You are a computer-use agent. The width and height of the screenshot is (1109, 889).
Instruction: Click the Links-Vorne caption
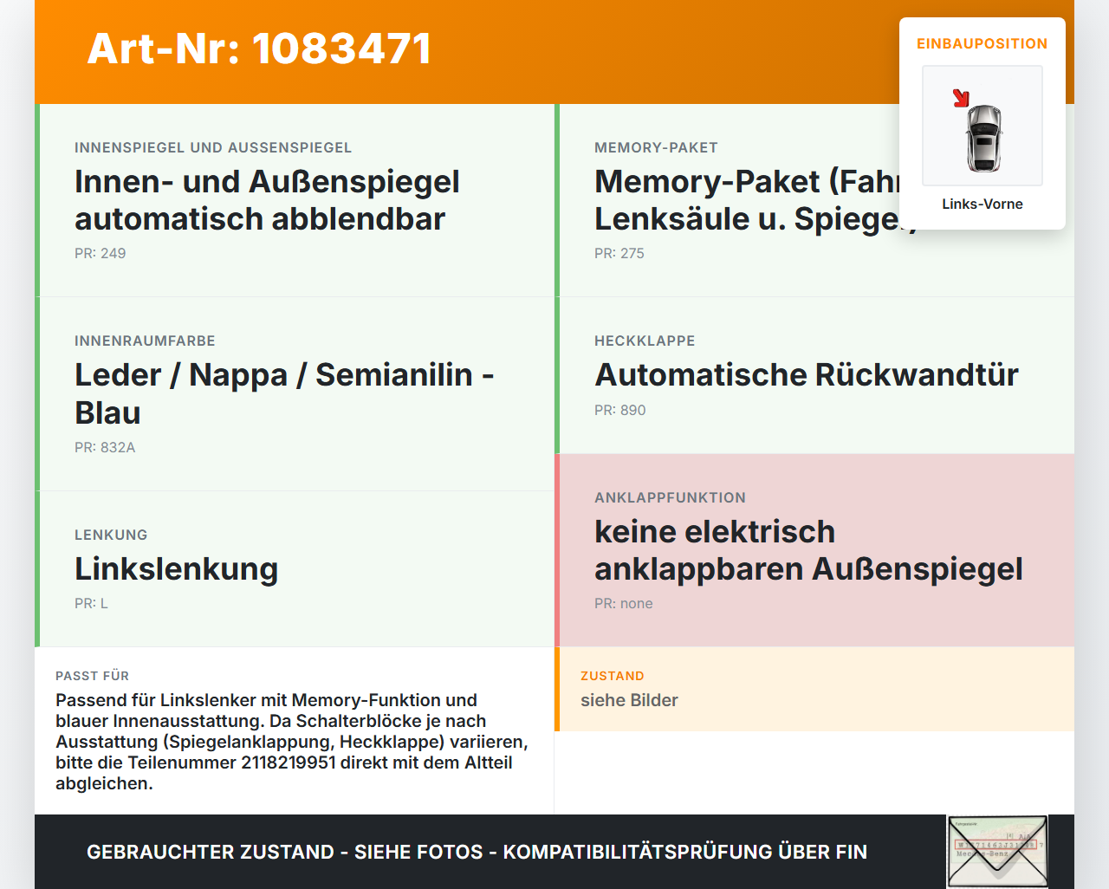983,204
